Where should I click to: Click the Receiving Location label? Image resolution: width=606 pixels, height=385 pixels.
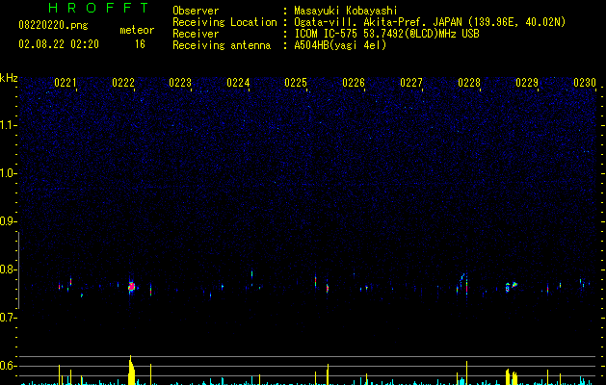[224, 22]
